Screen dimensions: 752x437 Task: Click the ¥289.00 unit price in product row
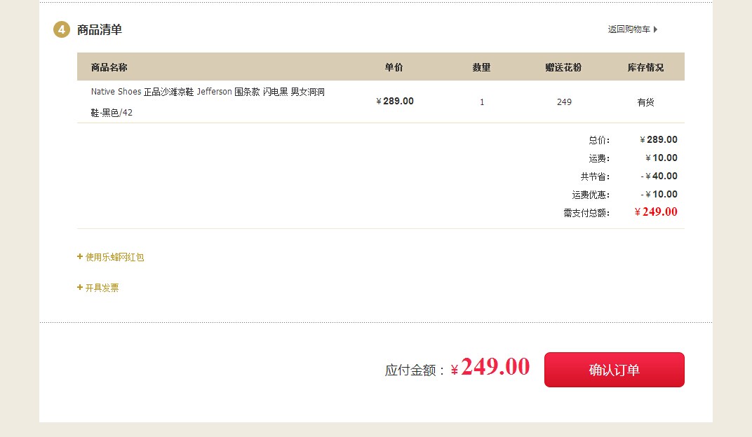coord(395,101)
